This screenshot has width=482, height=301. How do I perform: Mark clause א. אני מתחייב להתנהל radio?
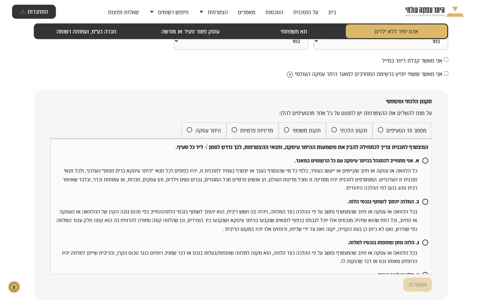pyautogui.click(x=425, y=161)
